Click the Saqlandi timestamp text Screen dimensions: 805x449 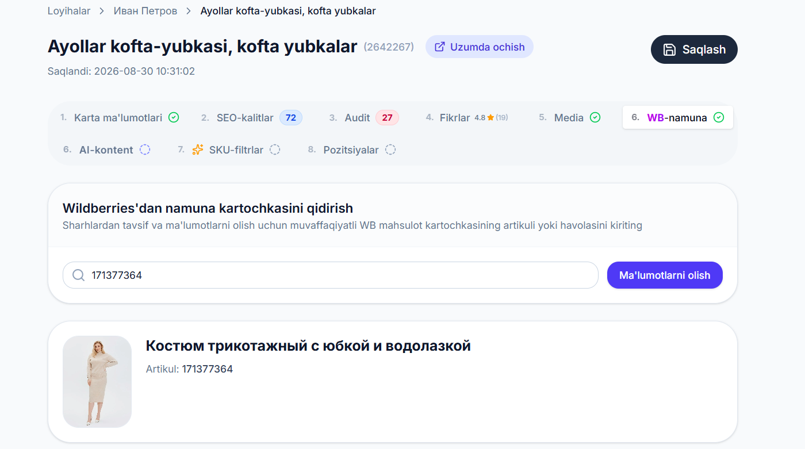coord(121,71)
